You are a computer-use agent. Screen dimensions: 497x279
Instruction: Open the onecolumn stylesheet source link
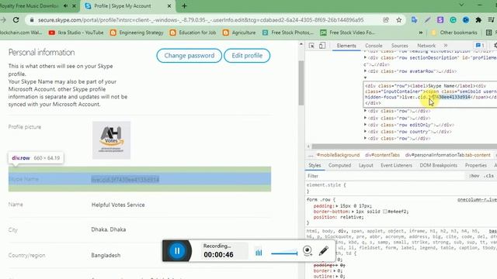(477, 200)
